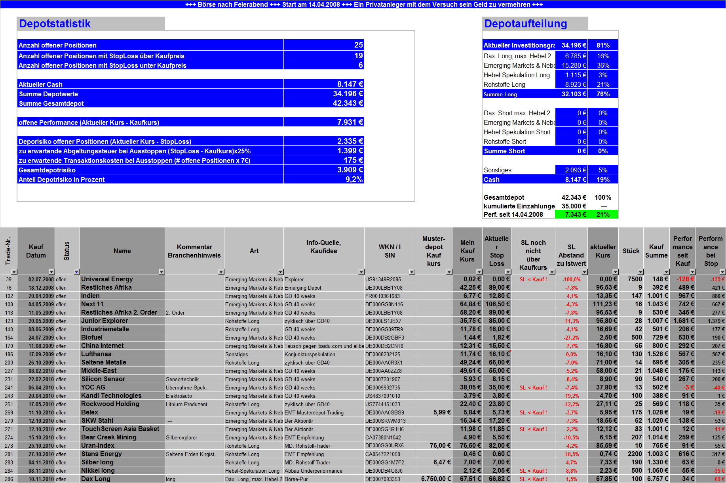Open the SL Abstand zu Istwert filter dropdown

(585, 272)
